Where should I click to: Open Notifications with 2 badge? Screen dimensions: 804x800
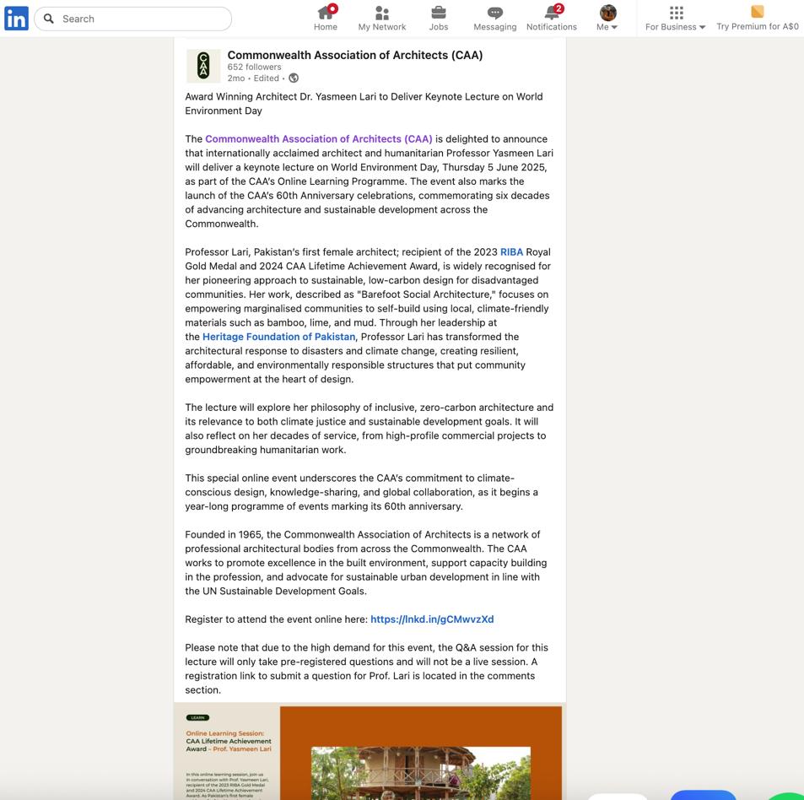pyautogui.click(x=552, y=19)
